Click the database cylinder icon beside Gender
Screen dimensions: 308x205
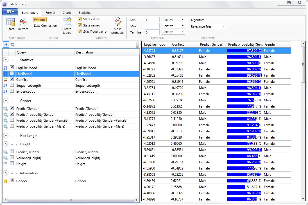(6, 181)
